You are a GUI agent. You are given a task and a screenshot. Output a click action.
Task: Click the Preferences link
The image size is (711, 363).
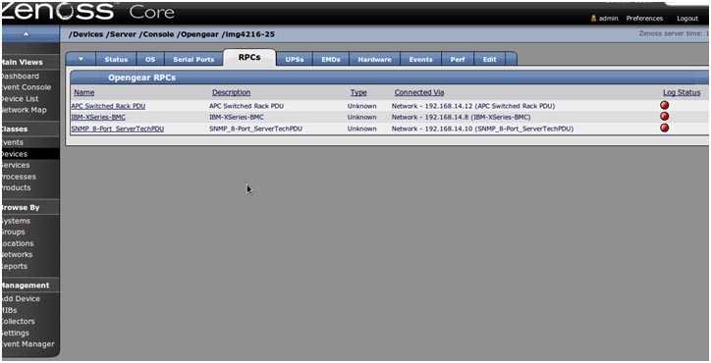(x=644, y=19)
